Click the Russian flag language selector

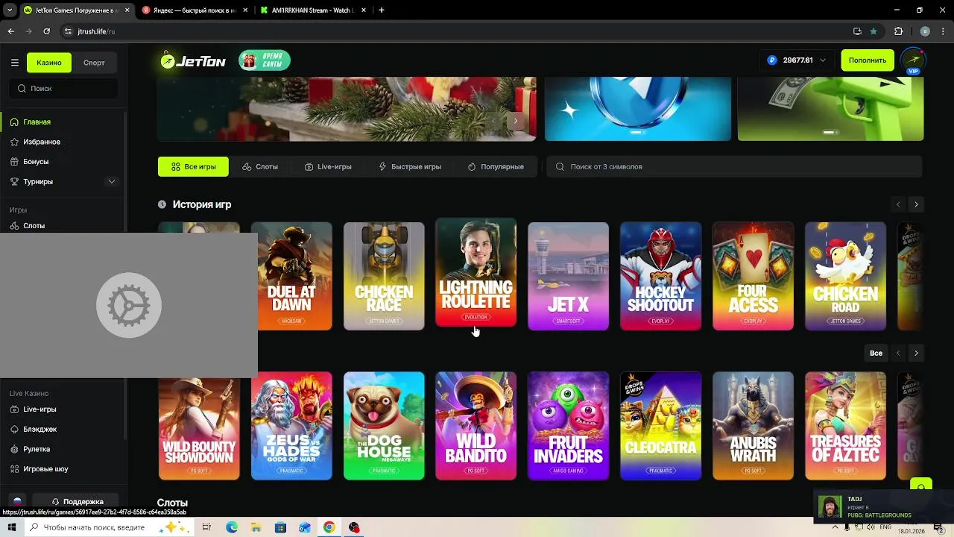pyautogui.click(x=17, y=501)
